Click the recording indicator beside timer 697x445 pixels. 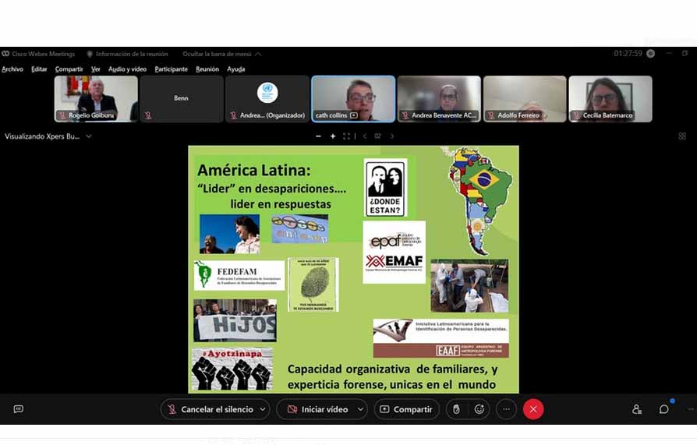(650, 53)
